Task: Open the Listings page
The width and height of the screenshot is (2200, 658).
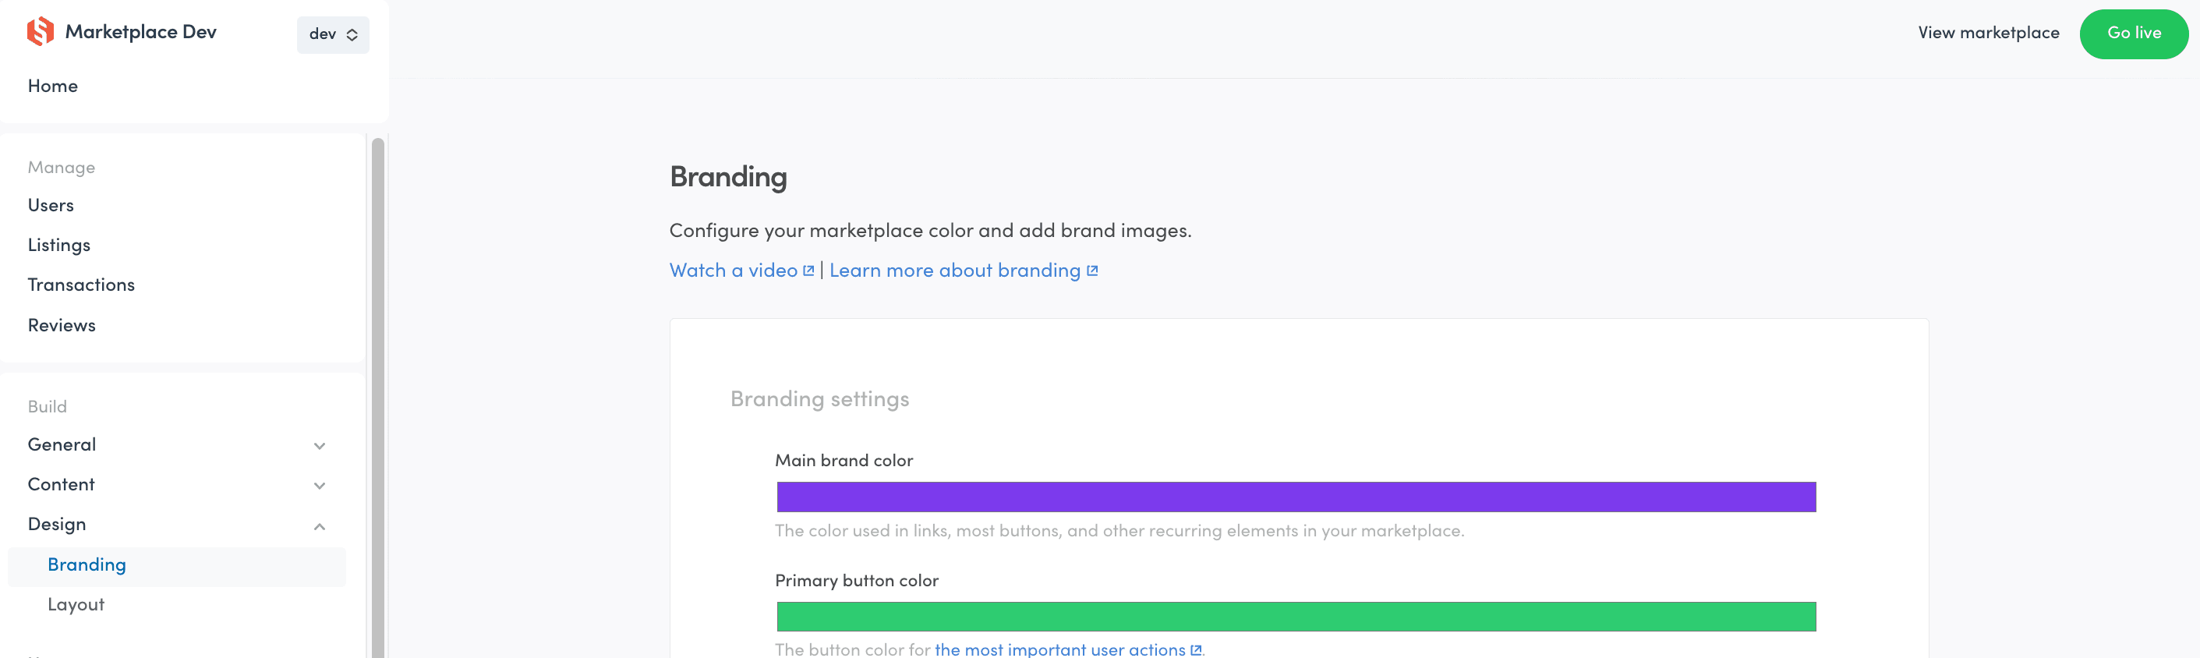Action: coord(59,246)
